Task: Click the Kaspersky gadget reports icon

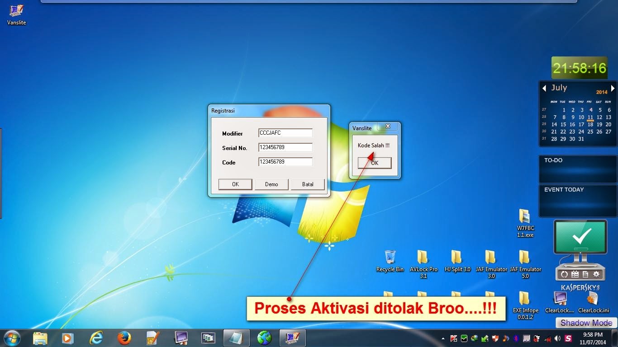Action: (x=585, y=274)
